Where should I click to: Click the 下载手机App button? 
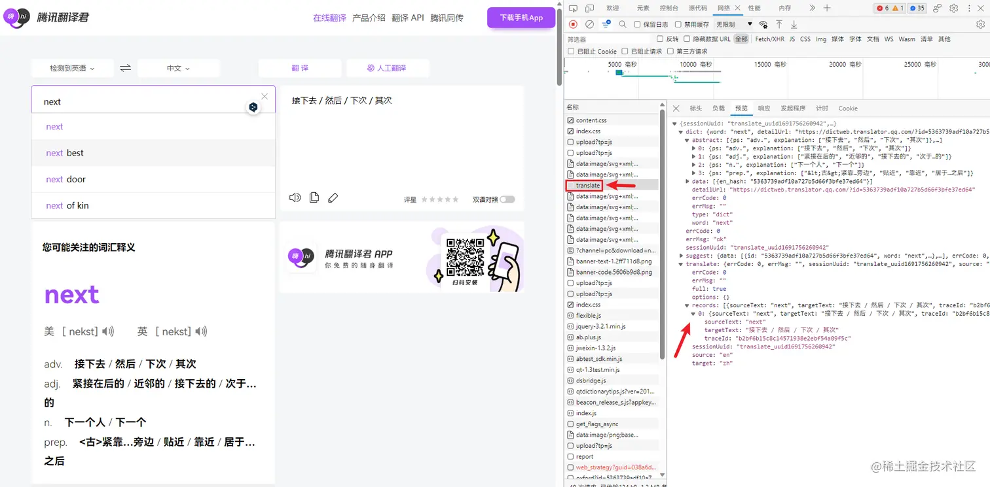point(521,18)
